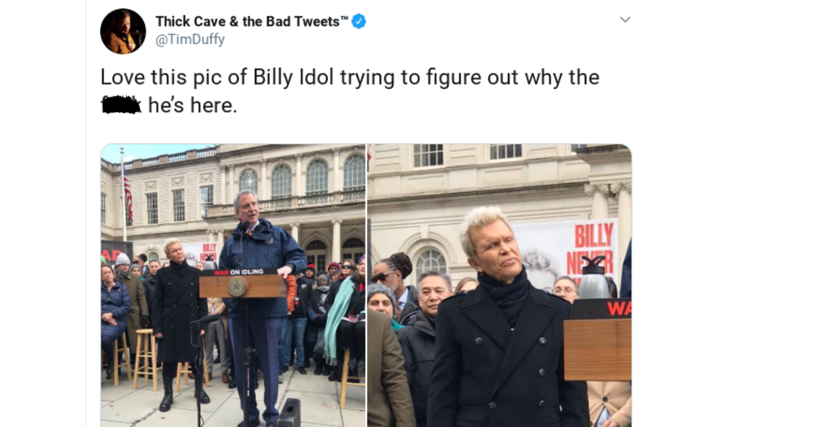Open Tim Duffy's profile avatar
The height and width of the screenshot is (427, 816).
tap(123, 31)
